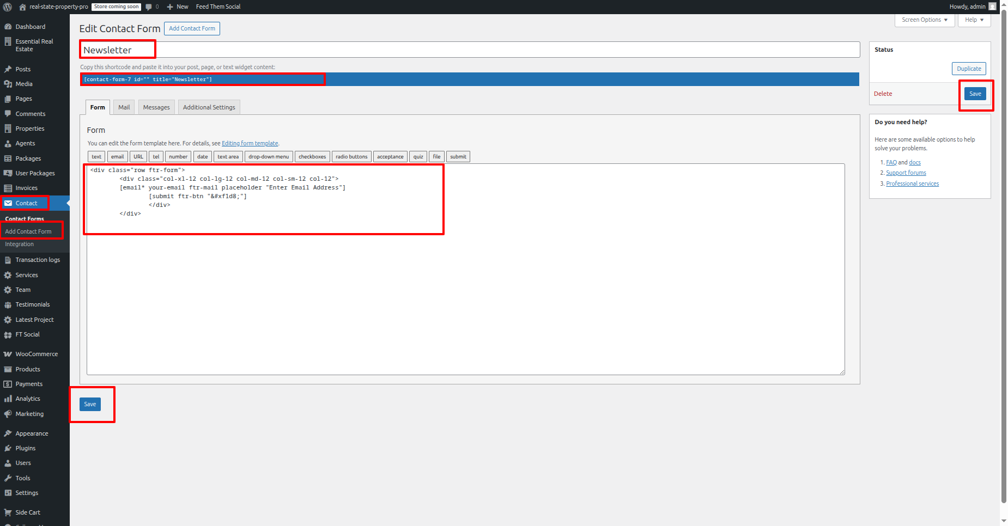Image resolution: width=1008 pixels, height=526 pixels.
Task: Insert a checkboxes form tag
Action: pyautogui.click(x=312, y=157)
